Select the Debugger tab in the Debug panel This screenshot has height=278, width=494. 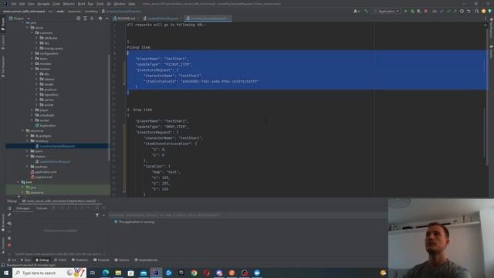tap(23, 208)
